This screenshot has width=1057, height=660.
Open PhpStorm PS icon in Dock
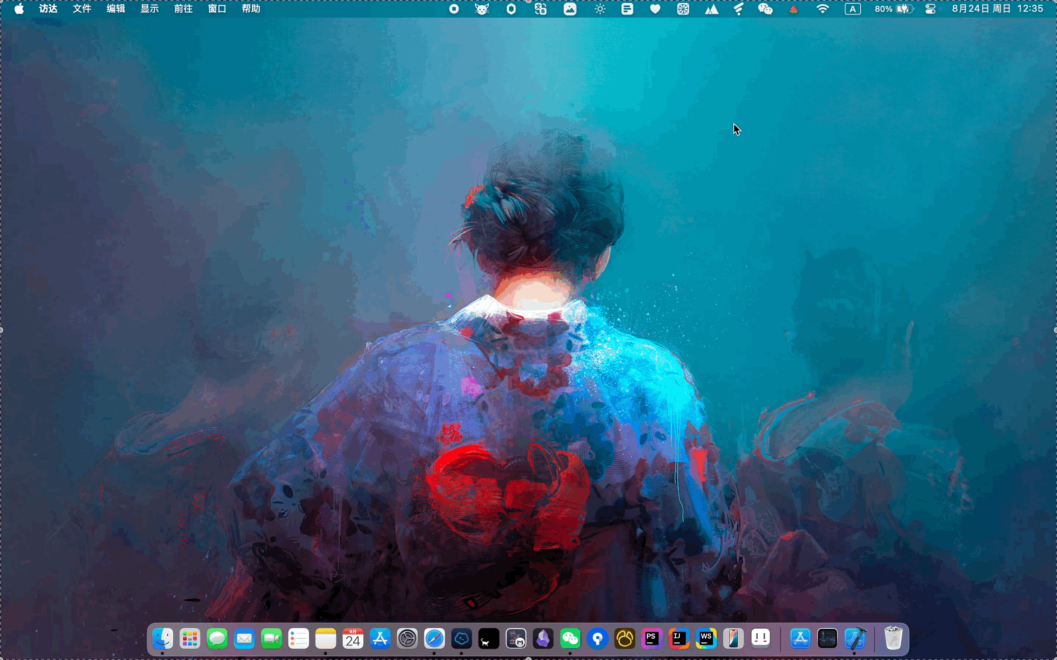[x=652, y=639]
